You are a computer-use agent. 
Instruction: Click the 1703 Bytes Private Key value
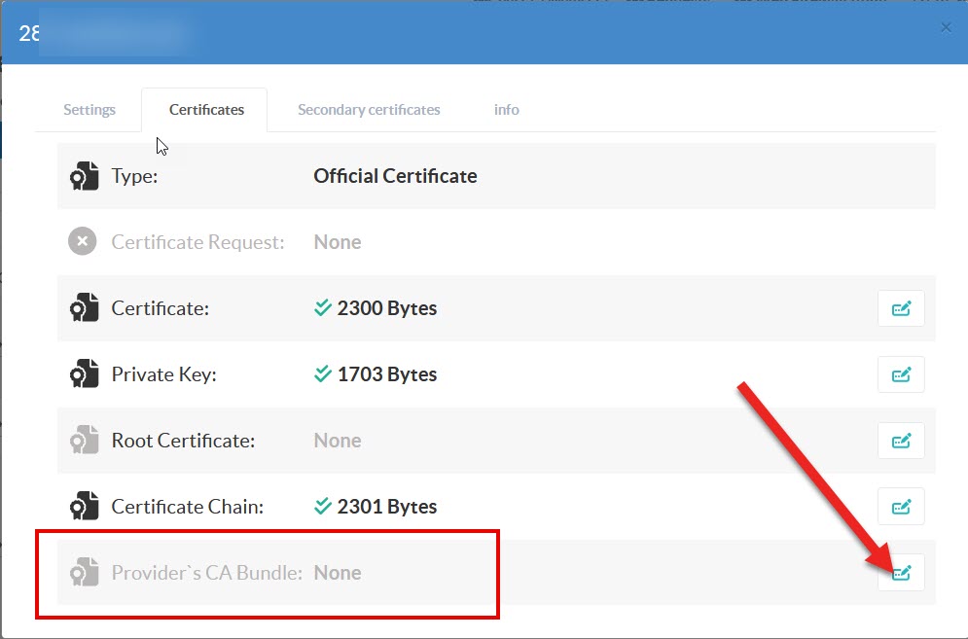tap(386, 374)
